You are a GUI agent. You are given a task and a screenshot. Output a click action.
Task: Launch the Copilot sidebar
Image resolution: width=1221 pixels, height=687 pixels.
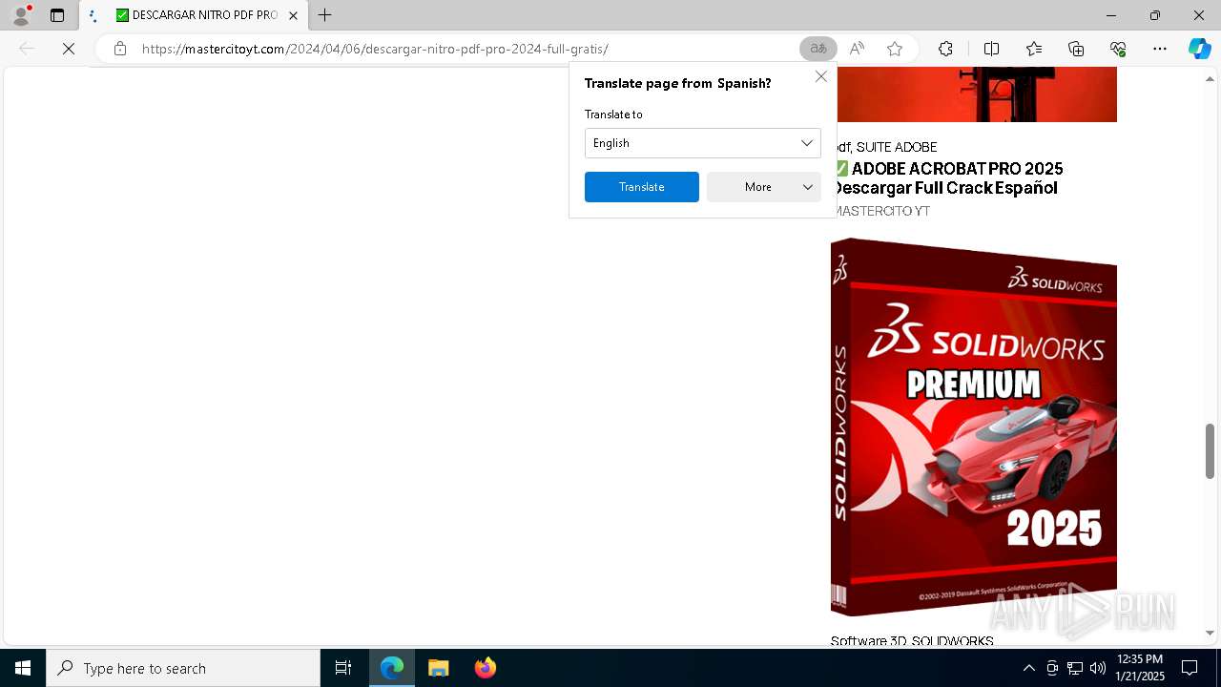[1199, 49]
